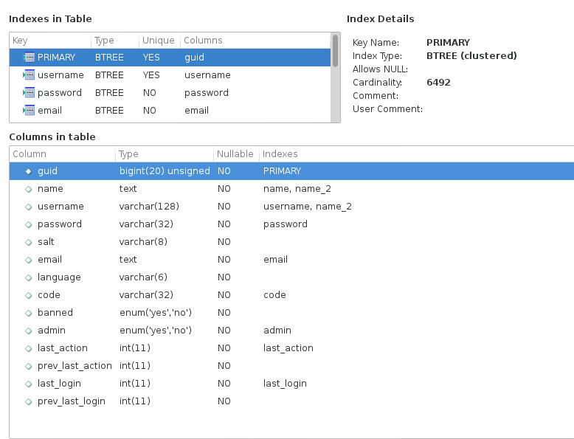Viewport: 574px width, 439px height.
Task: Select the salt column name
Action: tap(46, 242)
